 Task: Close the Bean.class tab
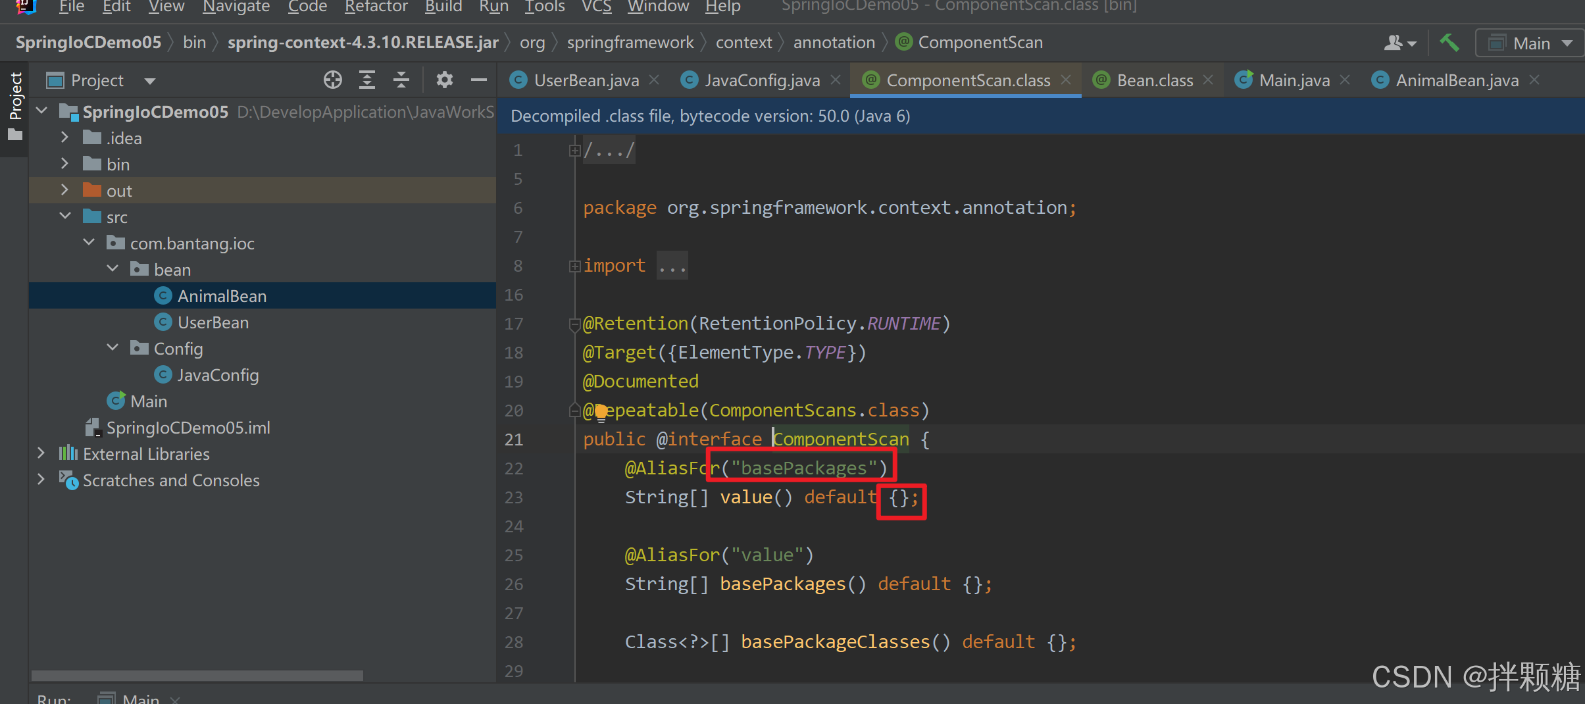(1208, 80)
